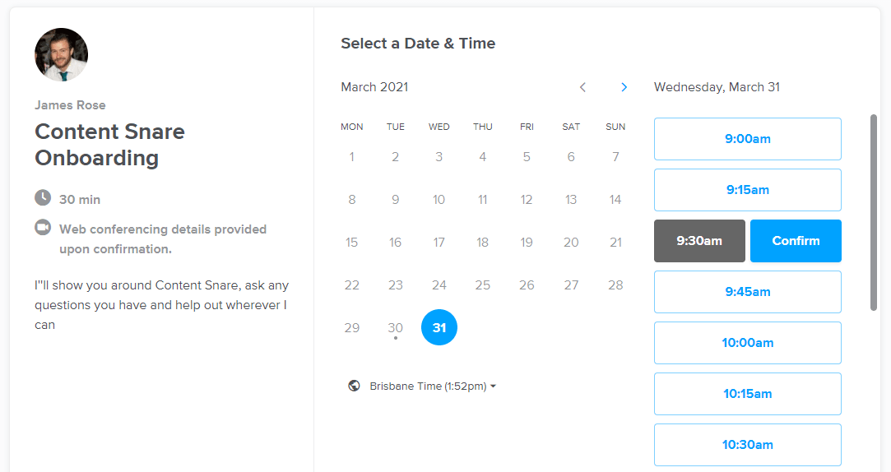Open the Brisbane Time timezone dropdown
The image size is (891, 472).
click(433, 386)
